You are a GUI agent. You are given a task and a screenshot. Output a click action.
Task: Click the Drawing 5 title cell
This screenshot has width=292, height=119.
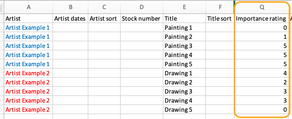(x=184, y=110)
